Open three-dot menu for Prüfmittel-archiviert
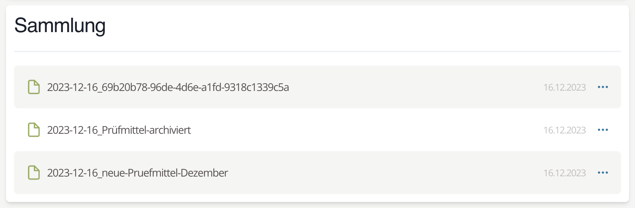This screenshot has height=208, width=635. (603, 130)
